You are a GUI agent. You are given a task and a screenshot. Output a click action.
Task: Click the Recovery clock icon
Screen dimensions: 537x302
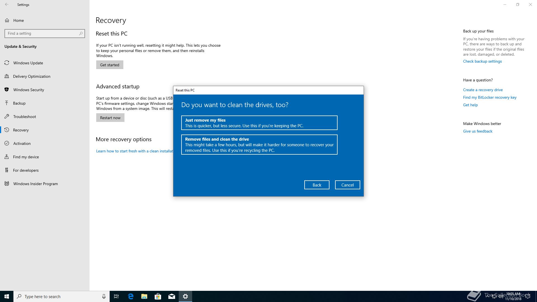coord(7,130)
